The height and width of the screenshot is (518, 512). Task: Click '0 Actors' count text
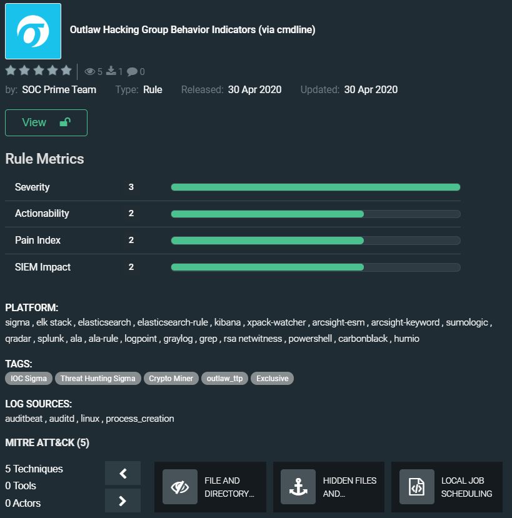pyautogui.click(x=23, y=503)
